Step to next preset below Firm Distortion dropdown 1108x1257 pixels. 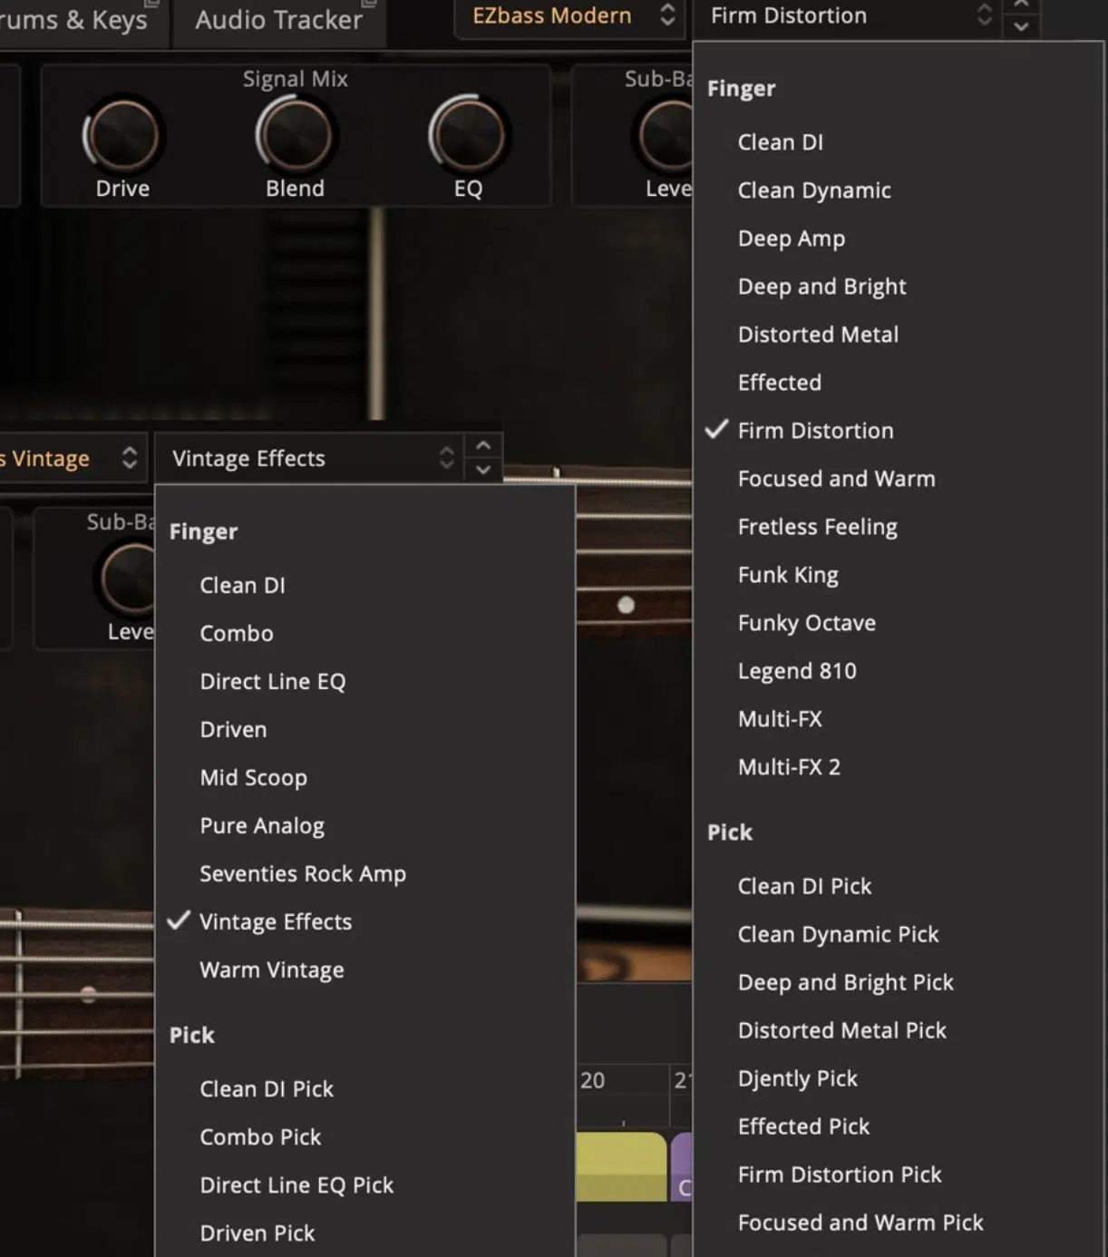(x=1021, y=26)
